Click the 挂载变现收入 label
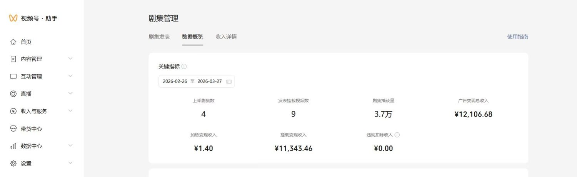This screenshot has width=577, height=177. point(294,135)
